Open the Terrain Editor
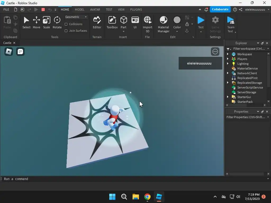This screenshot has height=203, width=271. (97, 22)
